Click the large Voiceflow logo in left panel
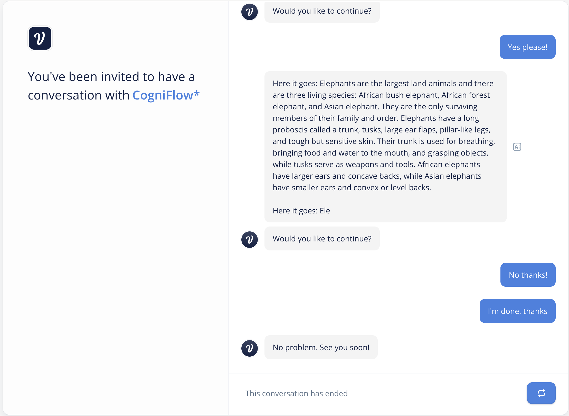Screen dimensions: 569x416 (x=40, y=39)
